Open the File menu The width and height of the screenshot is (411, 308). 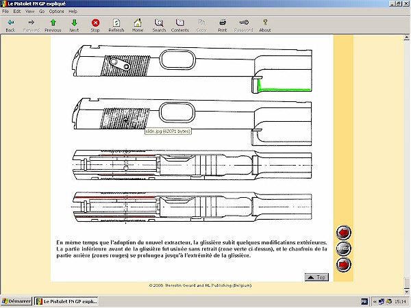click(x=6, y=12)
